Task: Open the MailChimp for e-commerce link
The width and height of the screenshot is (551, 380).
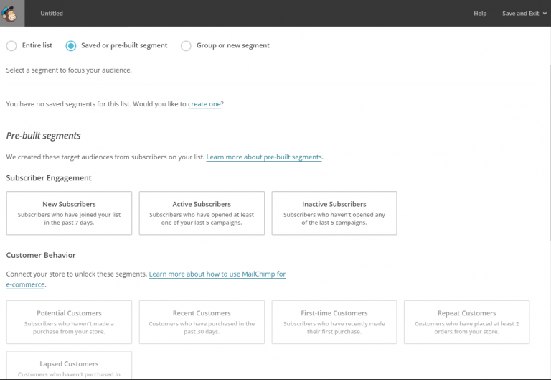Action: 217,274
